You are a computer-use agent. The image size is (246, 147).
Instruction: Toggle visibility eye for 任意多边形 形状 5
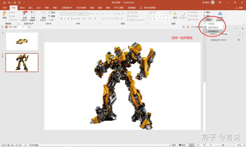click(x=238, y=40)
